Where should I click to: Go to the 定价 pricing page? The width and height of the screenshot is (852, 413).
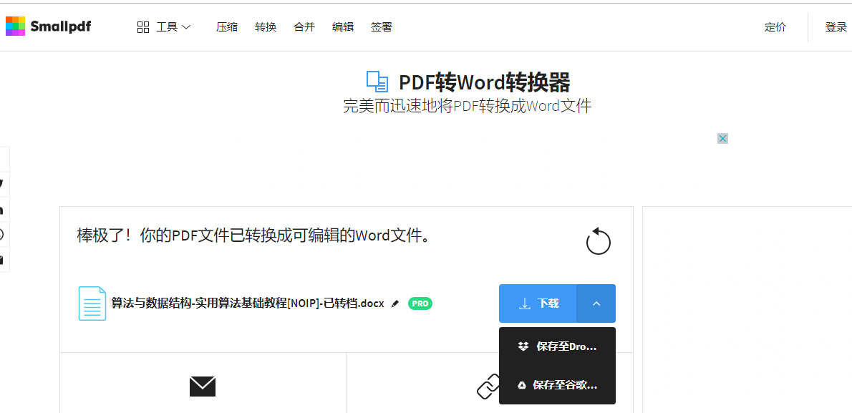click(x=775, y=27)
